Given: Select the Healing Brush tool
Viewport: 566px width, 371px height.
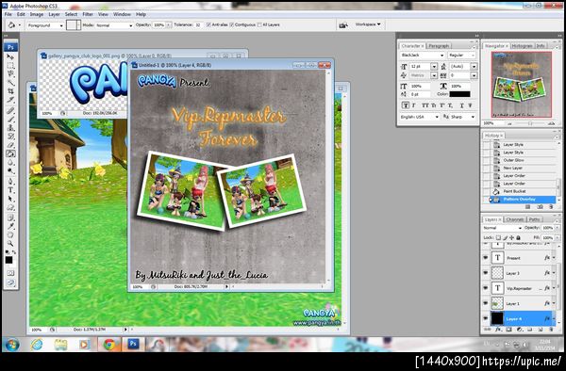Looking at the screenshot, I should [x=10, y=110].
